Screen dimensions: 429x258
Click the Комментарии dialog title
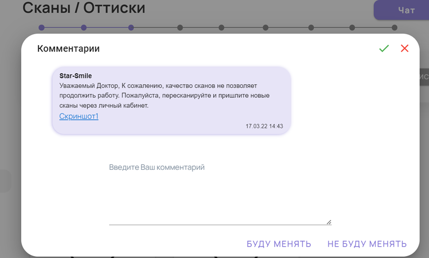pyautogui.click(x=68, y=49)
